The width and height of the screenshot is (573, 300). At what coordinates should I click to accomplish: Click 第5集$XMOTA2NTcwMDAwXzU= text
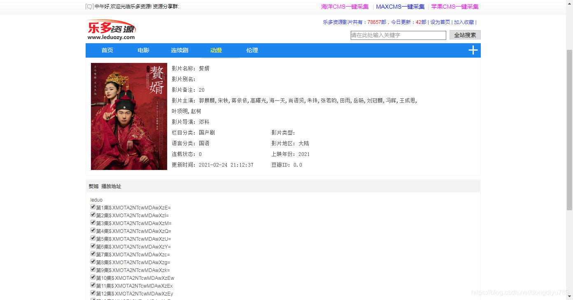pyautogui.click(x=133, y=239)
